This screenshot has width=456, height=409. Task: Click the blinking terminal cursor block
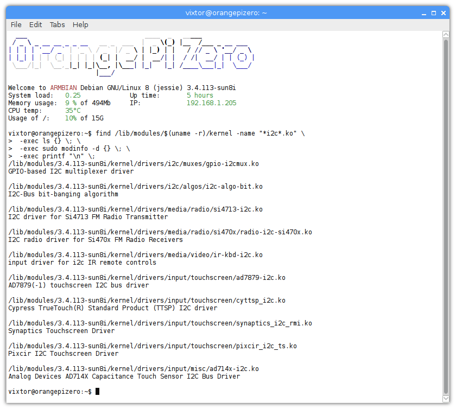pos(97,391)
